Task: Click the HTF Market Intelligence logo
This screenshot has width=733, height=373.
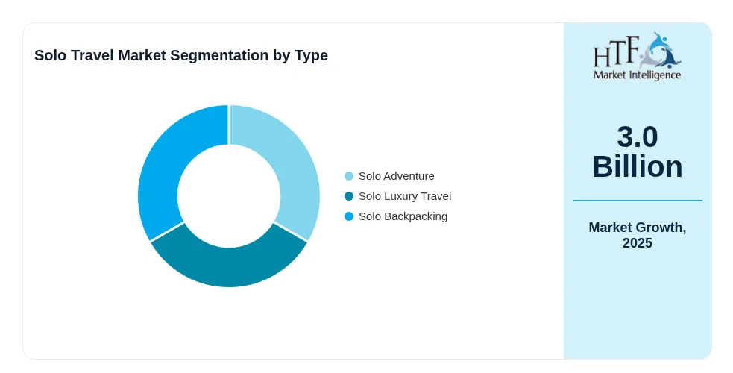Action: coord(637,56)
